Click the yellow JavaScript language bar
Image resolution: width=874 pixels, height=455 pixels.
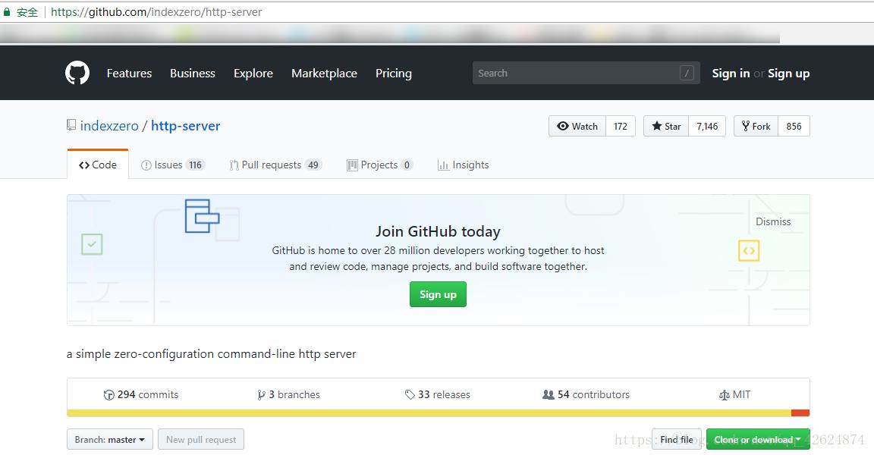click(x=429, y=413)
